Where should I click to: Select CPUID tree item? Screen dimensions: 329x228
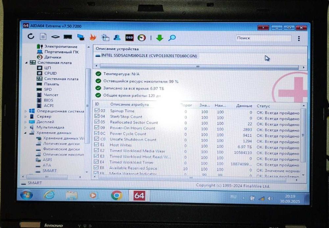[50, 73]
